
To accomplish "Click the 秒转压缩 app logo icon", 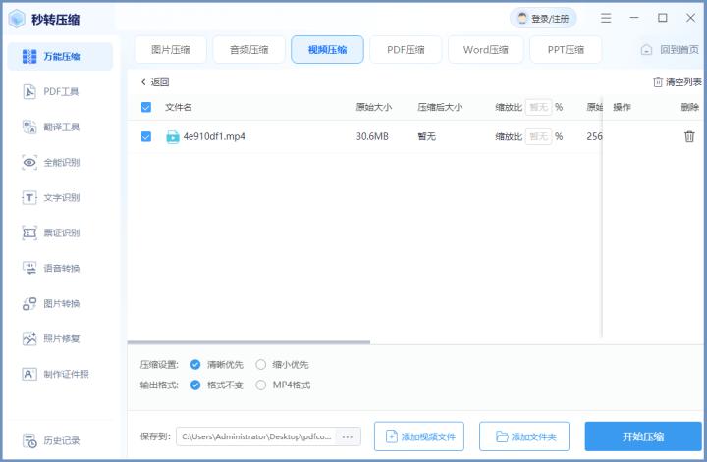I will pyautogui.click(x=17, y=19).
